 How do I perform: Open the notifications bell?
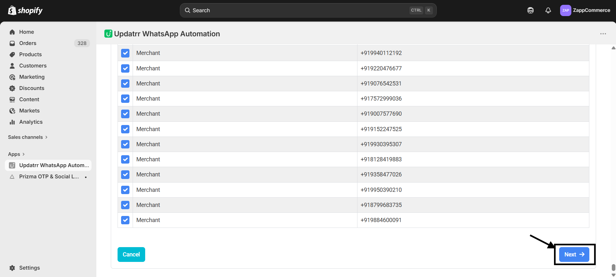coord(548,10)
